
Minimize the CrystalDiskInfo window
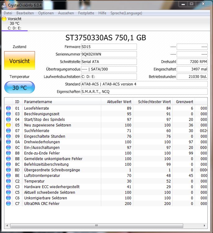(x=183, y=4)
